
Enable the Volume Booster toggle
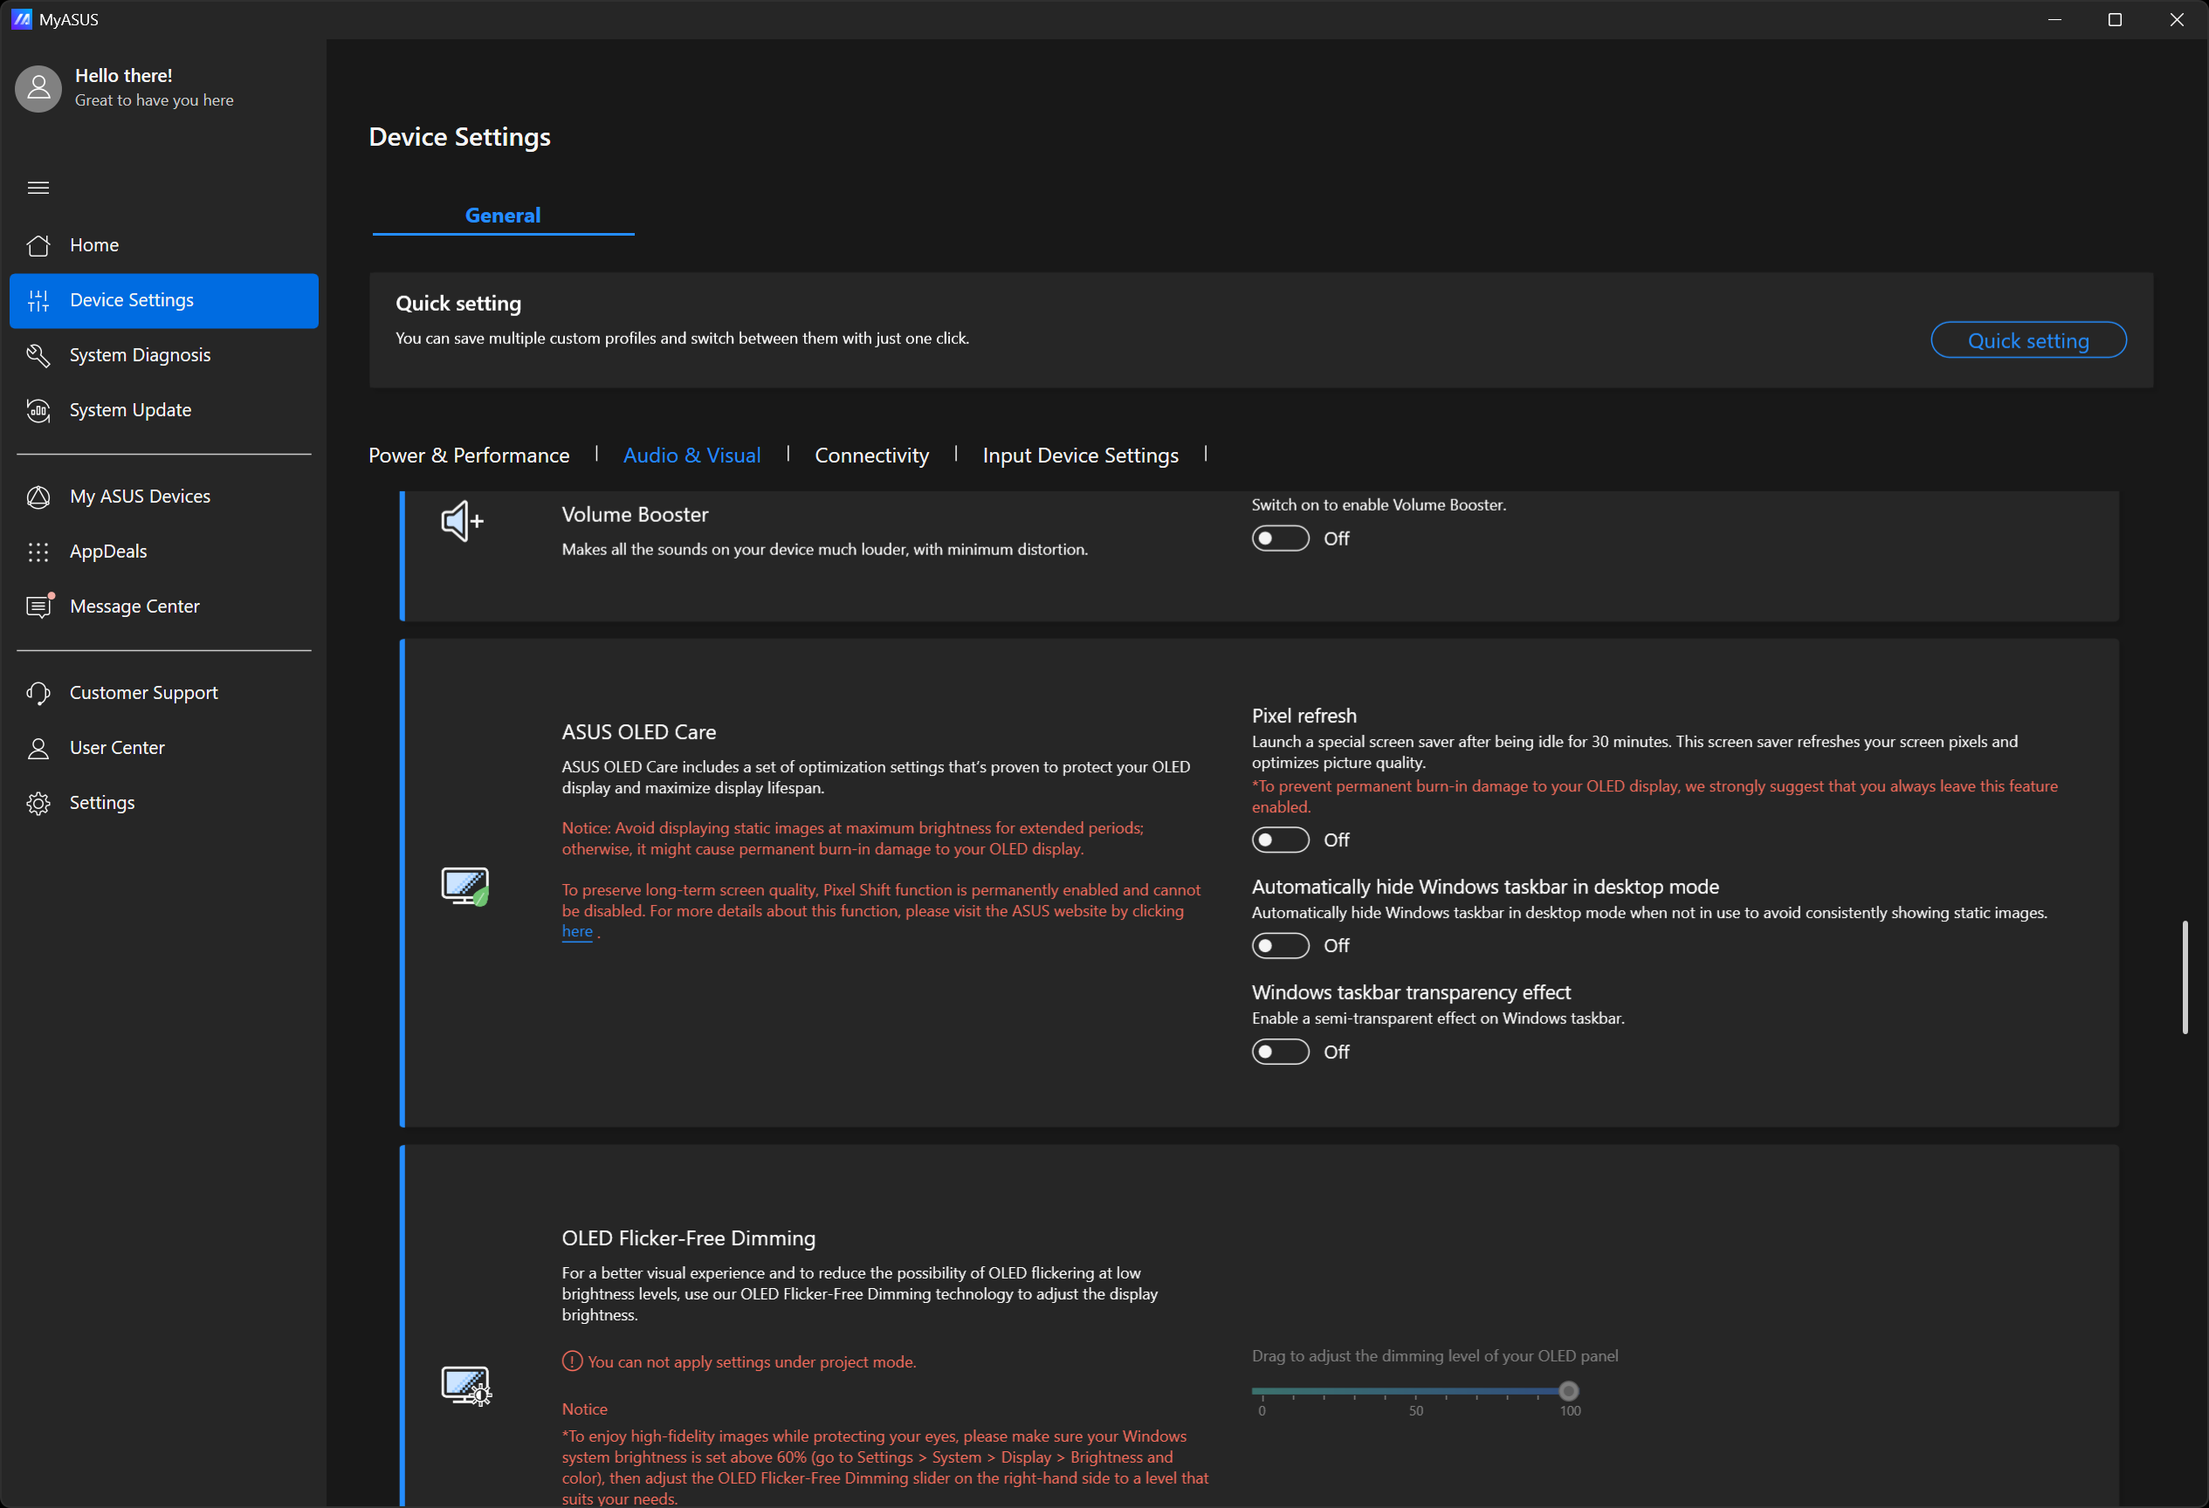point(1279,538)
